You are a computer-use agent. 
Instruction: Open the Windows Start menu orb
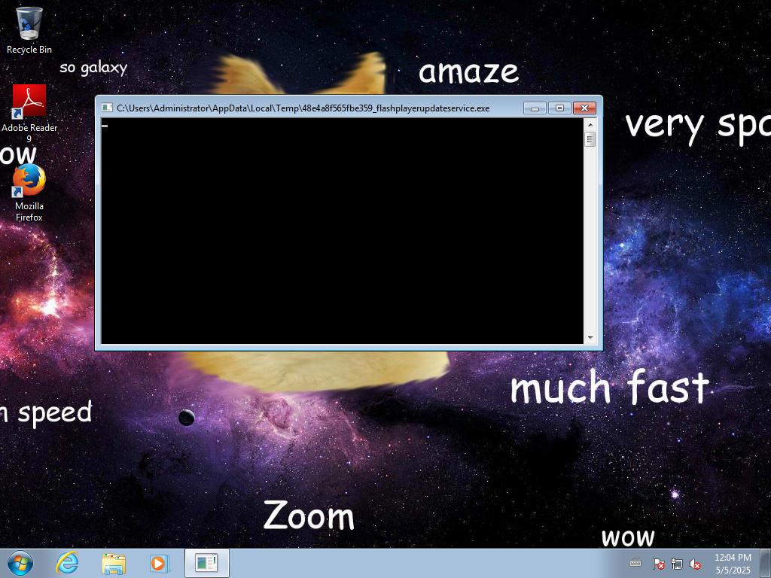(x=20, y=563)
